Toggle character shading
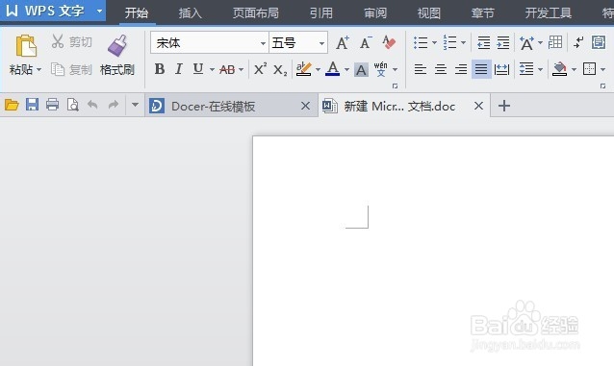 361,70
